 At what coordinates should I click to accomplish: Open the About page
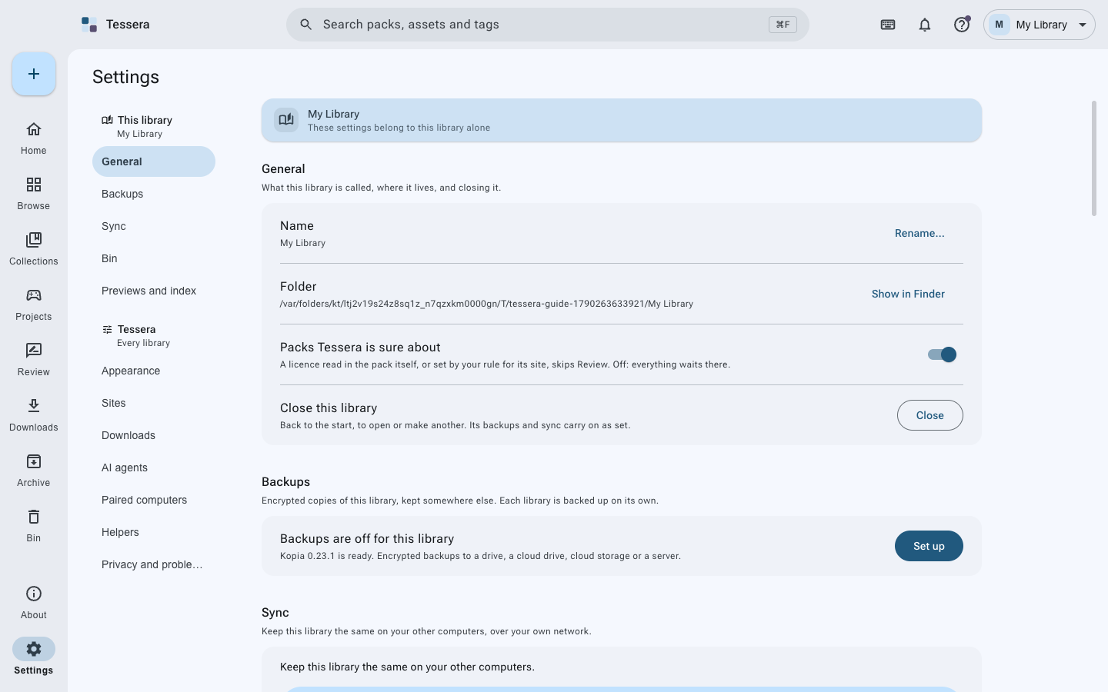(x=34, y=603)
